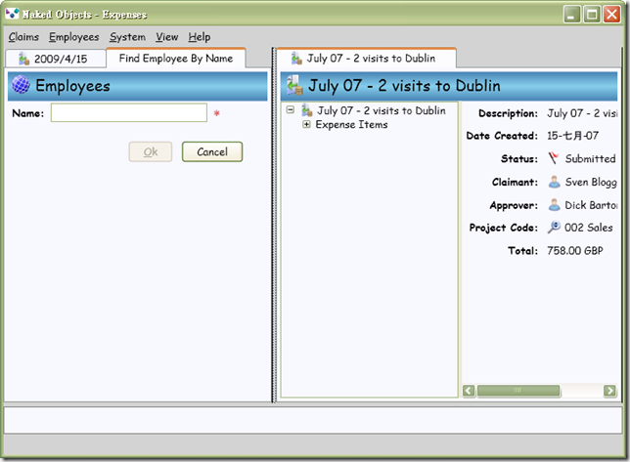Click inside the Name input field
This screenshot has height=462, width=630.
click(129, 112)
